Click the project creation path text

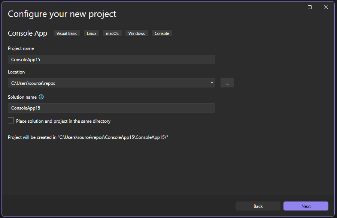click(88, 137)
